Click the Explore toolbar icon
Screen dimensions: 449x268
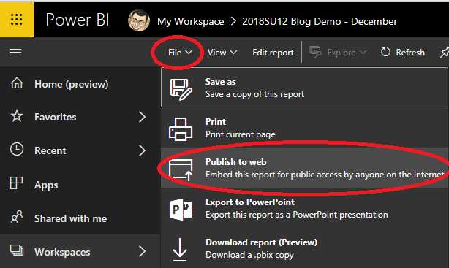click(x=315, y=52)
